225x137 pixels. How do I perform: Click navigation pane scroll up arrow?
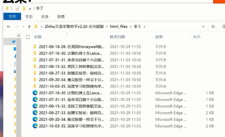click(19, 36)
